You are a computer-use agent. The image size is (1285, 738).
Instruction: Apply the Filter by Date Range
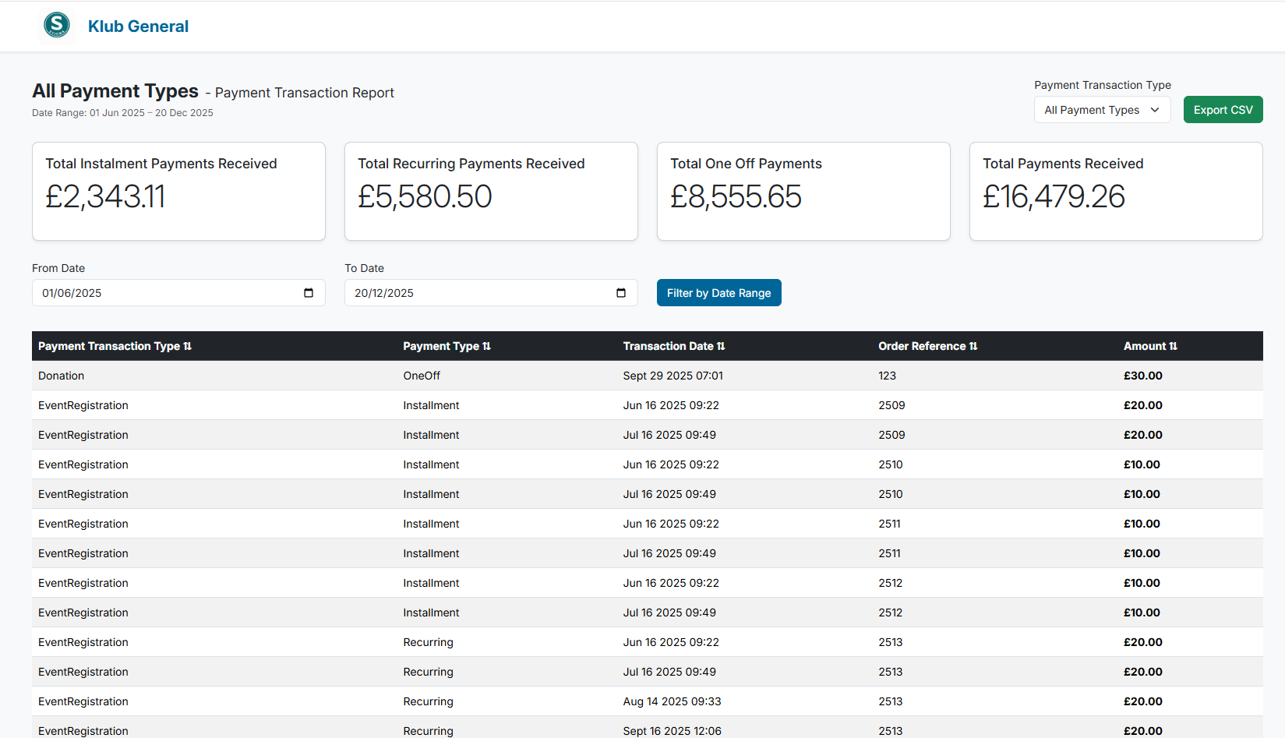click(718, 292)
